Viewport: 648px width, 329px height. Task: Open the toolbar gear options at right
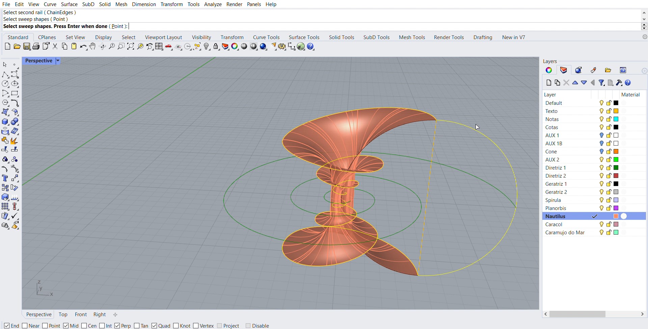[x=645, y=37]
